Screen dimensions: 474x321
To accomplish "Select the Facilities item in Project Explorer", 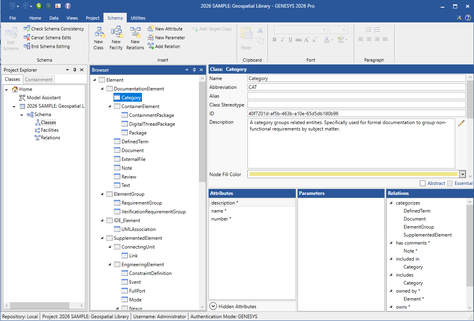I will click(50, 130).
